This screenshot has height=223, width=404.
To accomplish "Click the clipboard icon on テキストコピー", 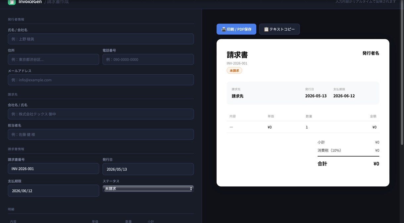I will [x=266, y=29].
